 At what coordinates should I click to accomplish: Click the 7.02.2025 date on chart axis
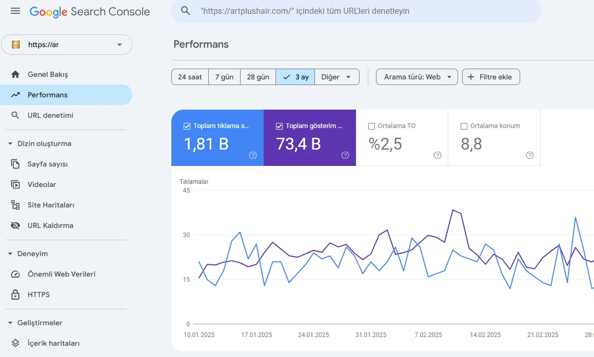click(x=428, y=334)
